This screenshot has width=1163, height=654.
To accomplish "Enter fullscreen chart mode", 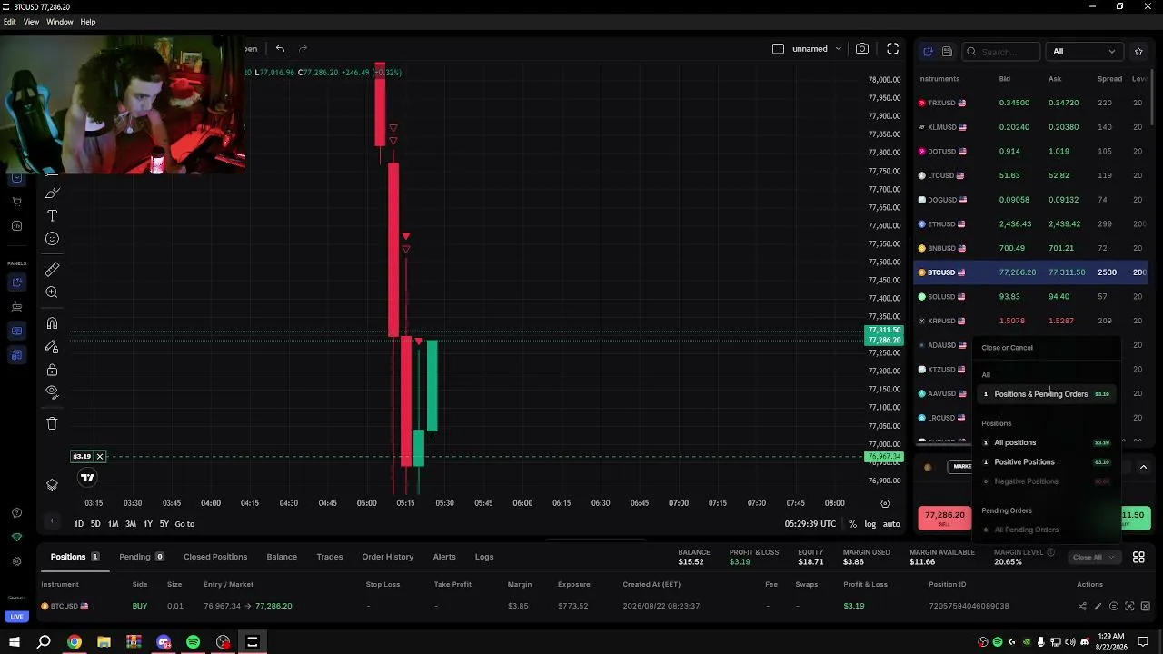I will click(x=893, y=49).
